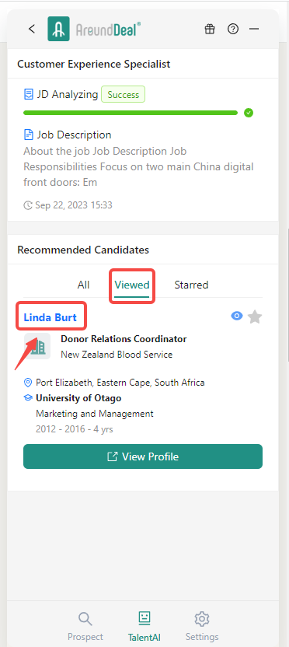Go to the Prospect search tab
This screenshot has width=289, height=647.
pyautogui.click(x=85, y=626)
